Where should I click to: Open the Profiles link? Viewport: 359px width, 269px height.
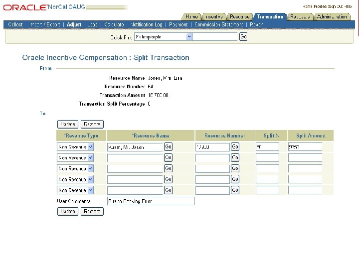point(320,6)
